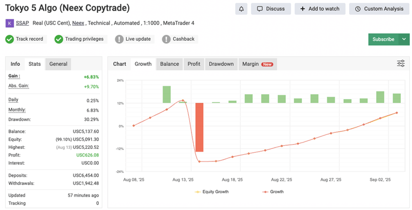Click the USC5,220.52 highest value
The width and height of the screenshot is (412, 210).
86,147
